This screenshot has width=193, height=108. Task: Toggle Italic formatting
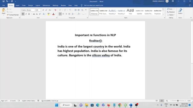point(26,14)
